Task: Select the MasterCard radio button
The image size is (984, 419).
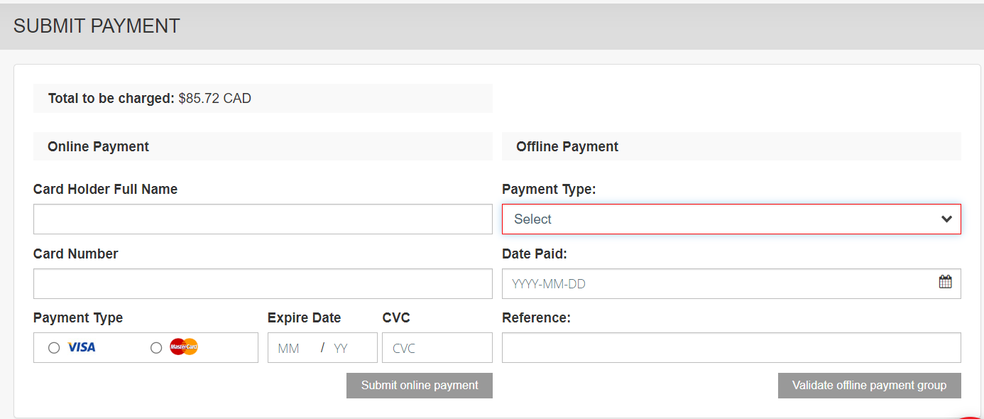Action: [x=156, y=348]
